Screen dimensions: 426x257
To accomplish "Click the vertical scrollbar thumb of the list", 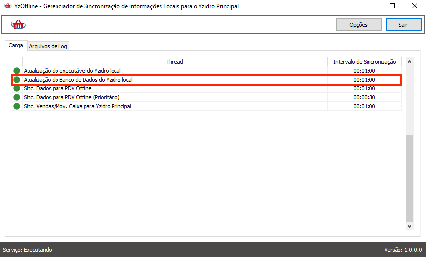I will click(409, 178).
